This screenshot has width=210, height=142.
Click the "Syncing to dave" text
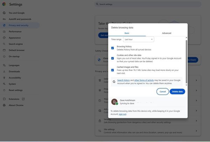point(127,103)
